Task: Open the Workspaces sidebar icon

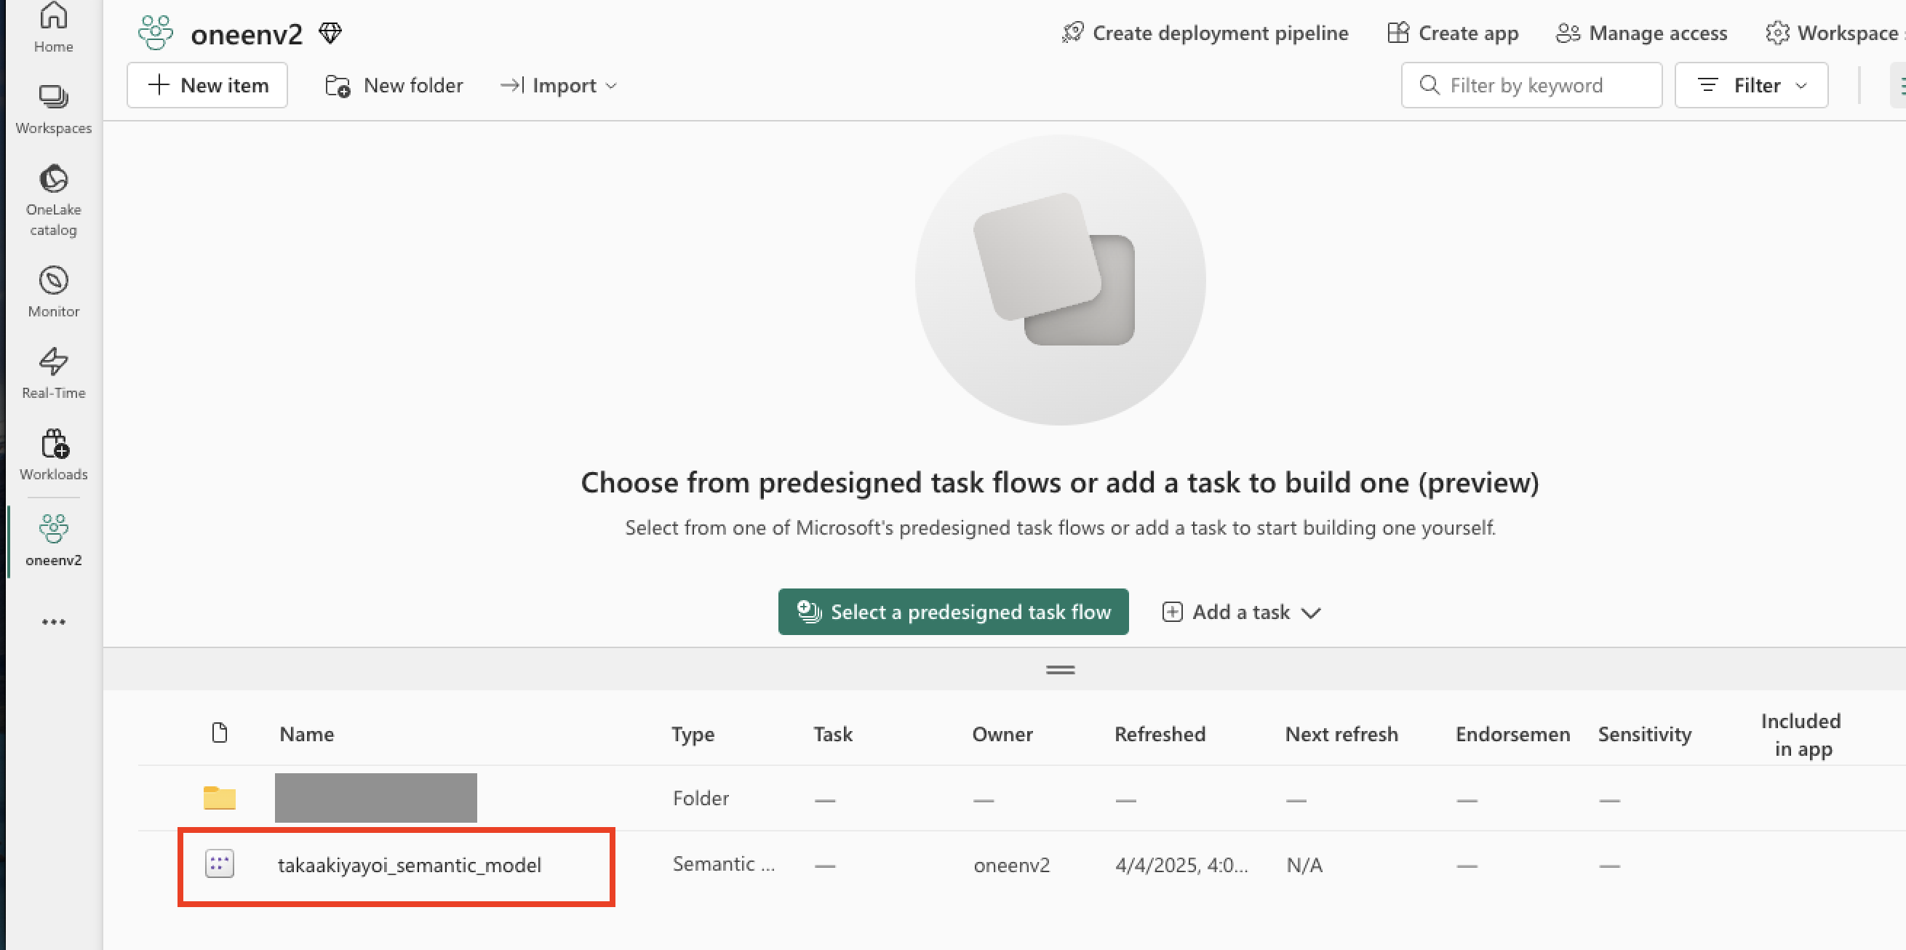Action: [x=53, y=109]
